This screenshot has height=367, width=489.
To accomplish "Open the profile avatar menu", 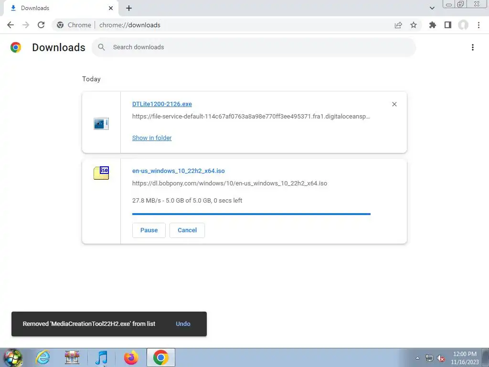I will click(x=463, y=25).
